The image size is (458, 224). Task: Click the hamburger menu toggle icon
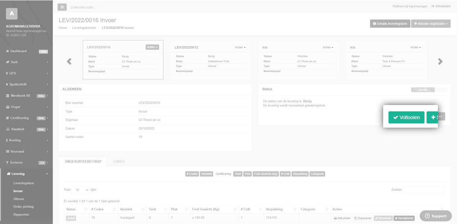(x=62, y=7)
